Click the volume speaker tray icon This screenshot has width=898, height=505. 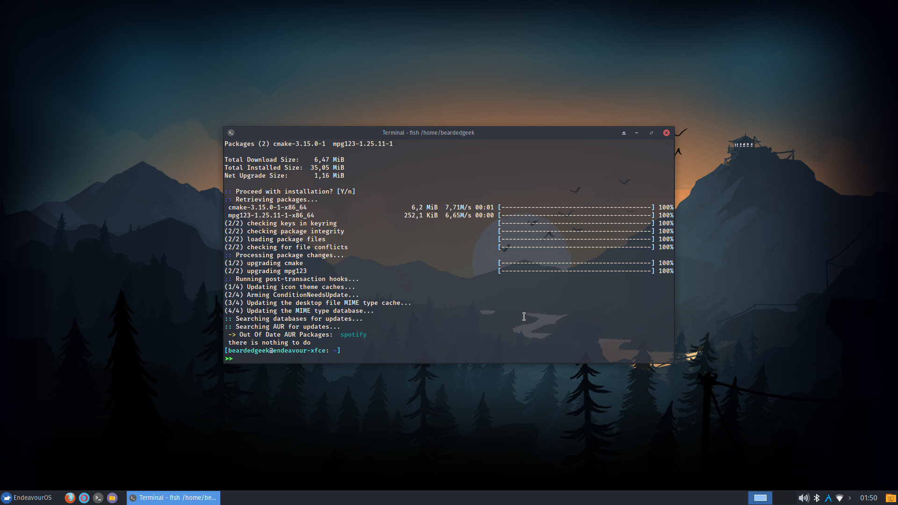pos(803,498)
